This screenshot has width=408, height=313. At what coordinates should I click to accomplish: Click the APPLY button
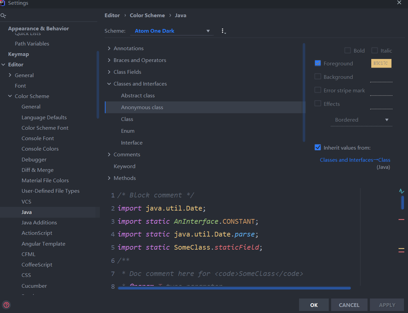tap(387, 305)
